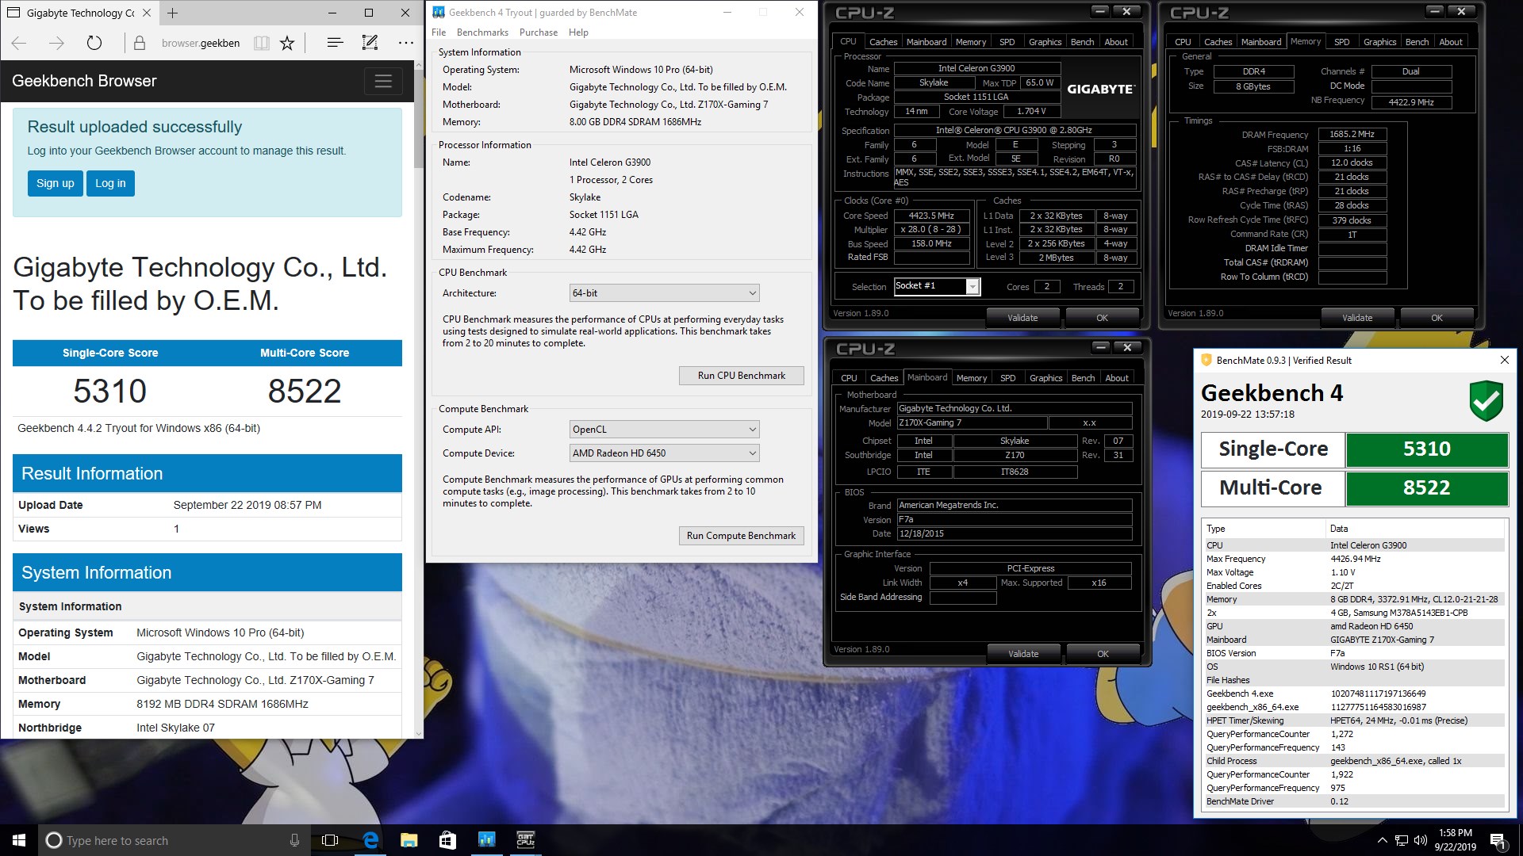Click the BenchMate verified green shield
Screen dimensions: 1523x856
(x=1486, y=400)
